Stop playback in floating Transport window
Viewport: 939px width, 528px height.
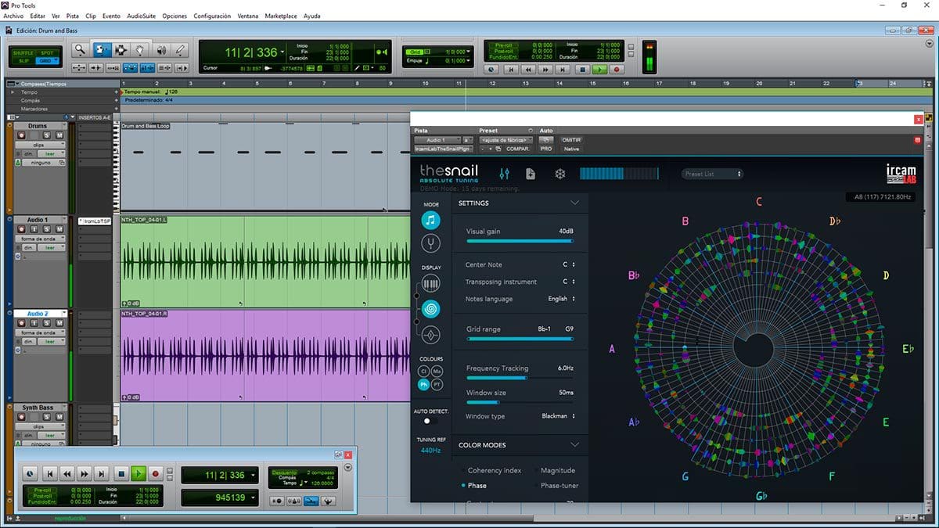click(x=121, y=473)
